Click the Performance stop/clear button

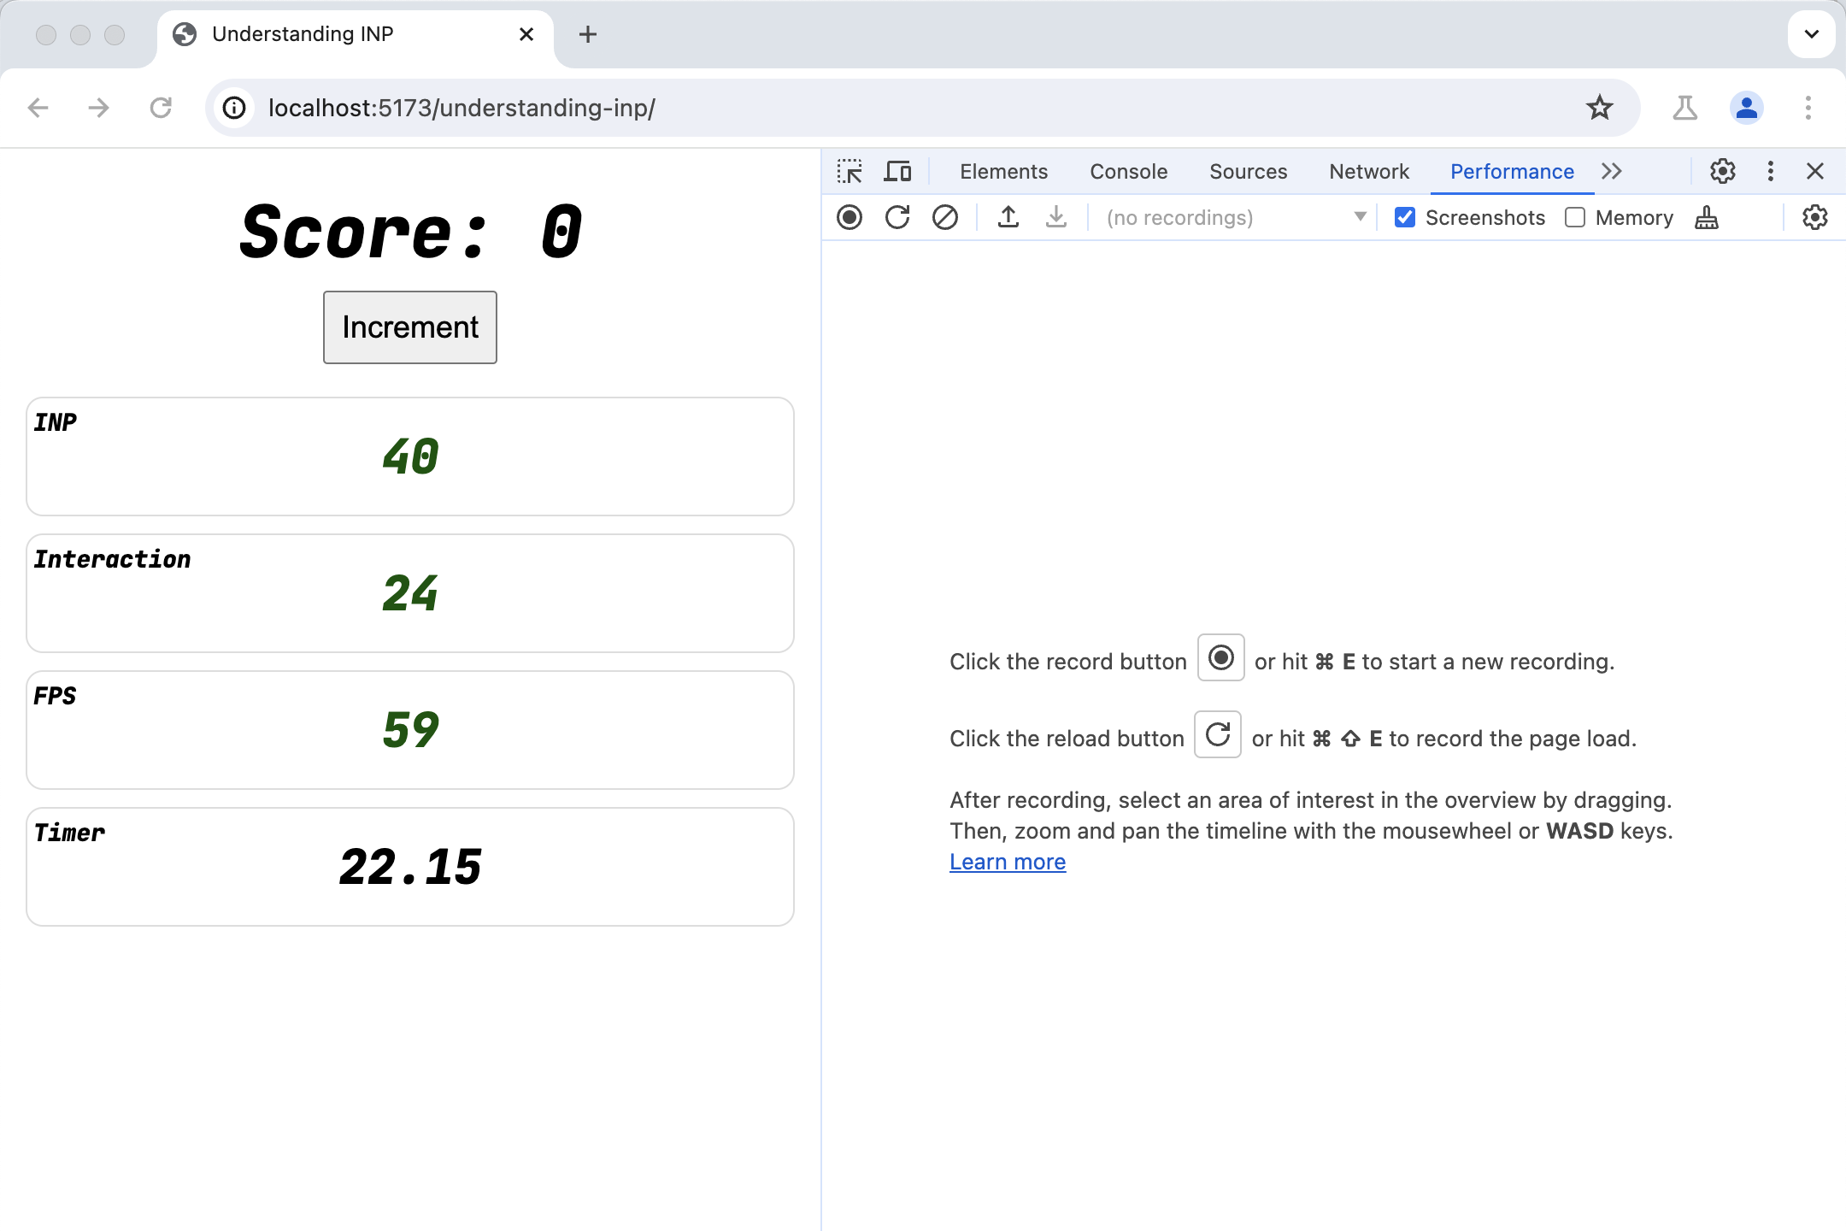[944, 217]
